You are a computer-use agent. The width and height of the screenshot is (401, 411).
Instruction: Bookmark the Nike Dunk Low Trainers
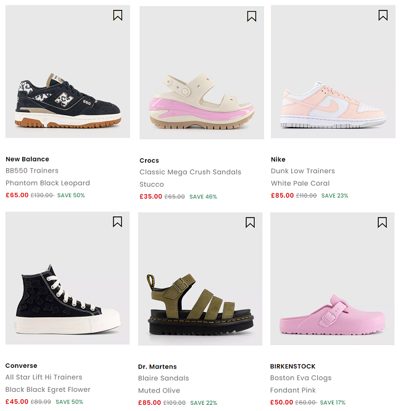pyautogui.click(x=383, y=15)
